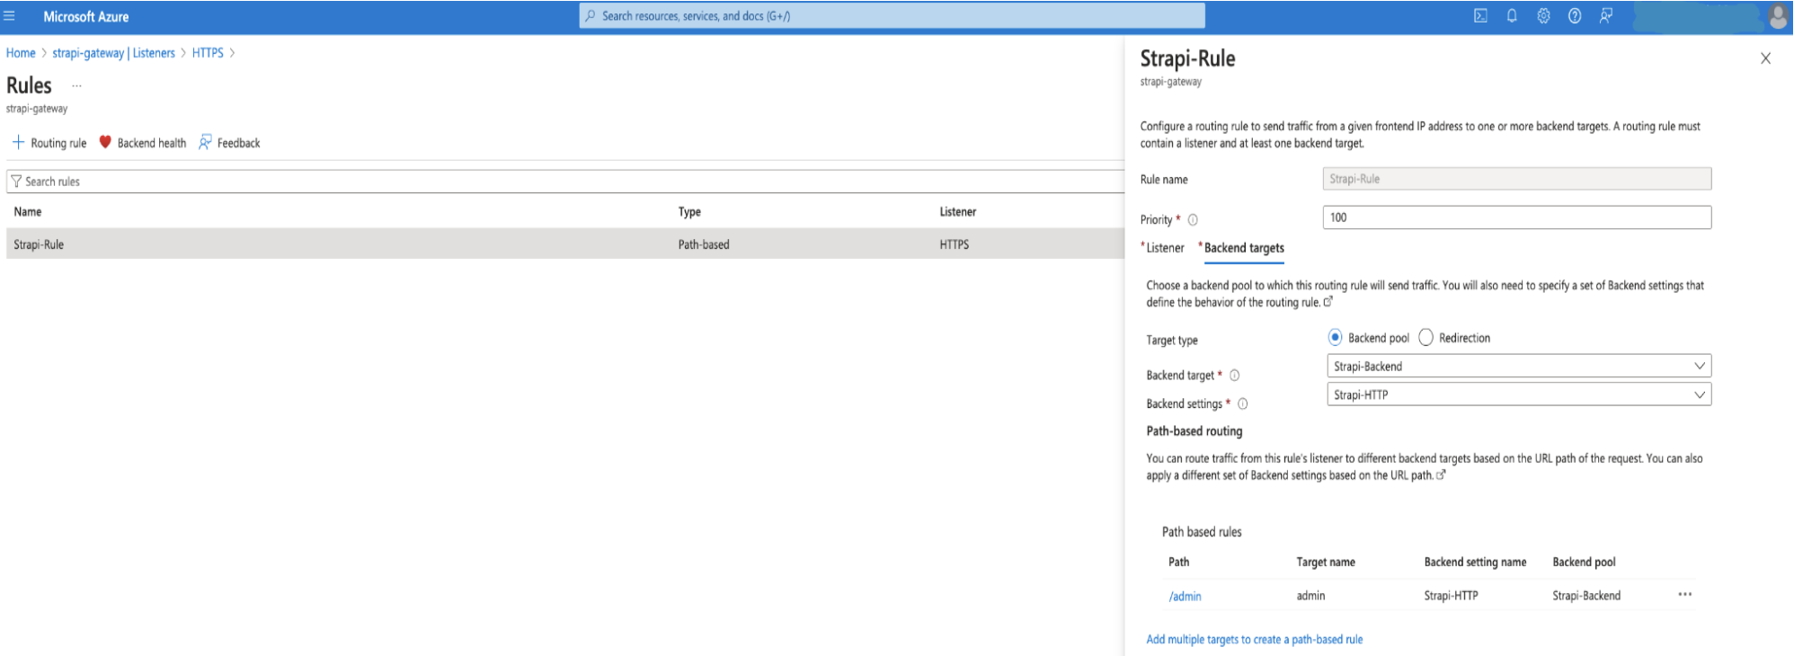The width and height of the screenshot is (1794, 656).
Task: Click the Backend pool column header
Action: coord(1584,563)
